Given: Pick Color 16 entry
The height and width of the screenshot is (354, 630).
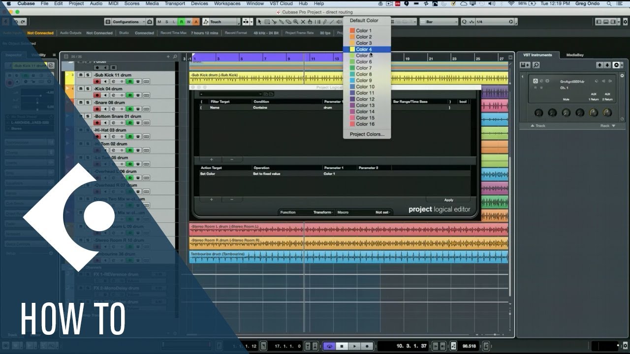Looking at the screenshot, I should tap(367, 124).
